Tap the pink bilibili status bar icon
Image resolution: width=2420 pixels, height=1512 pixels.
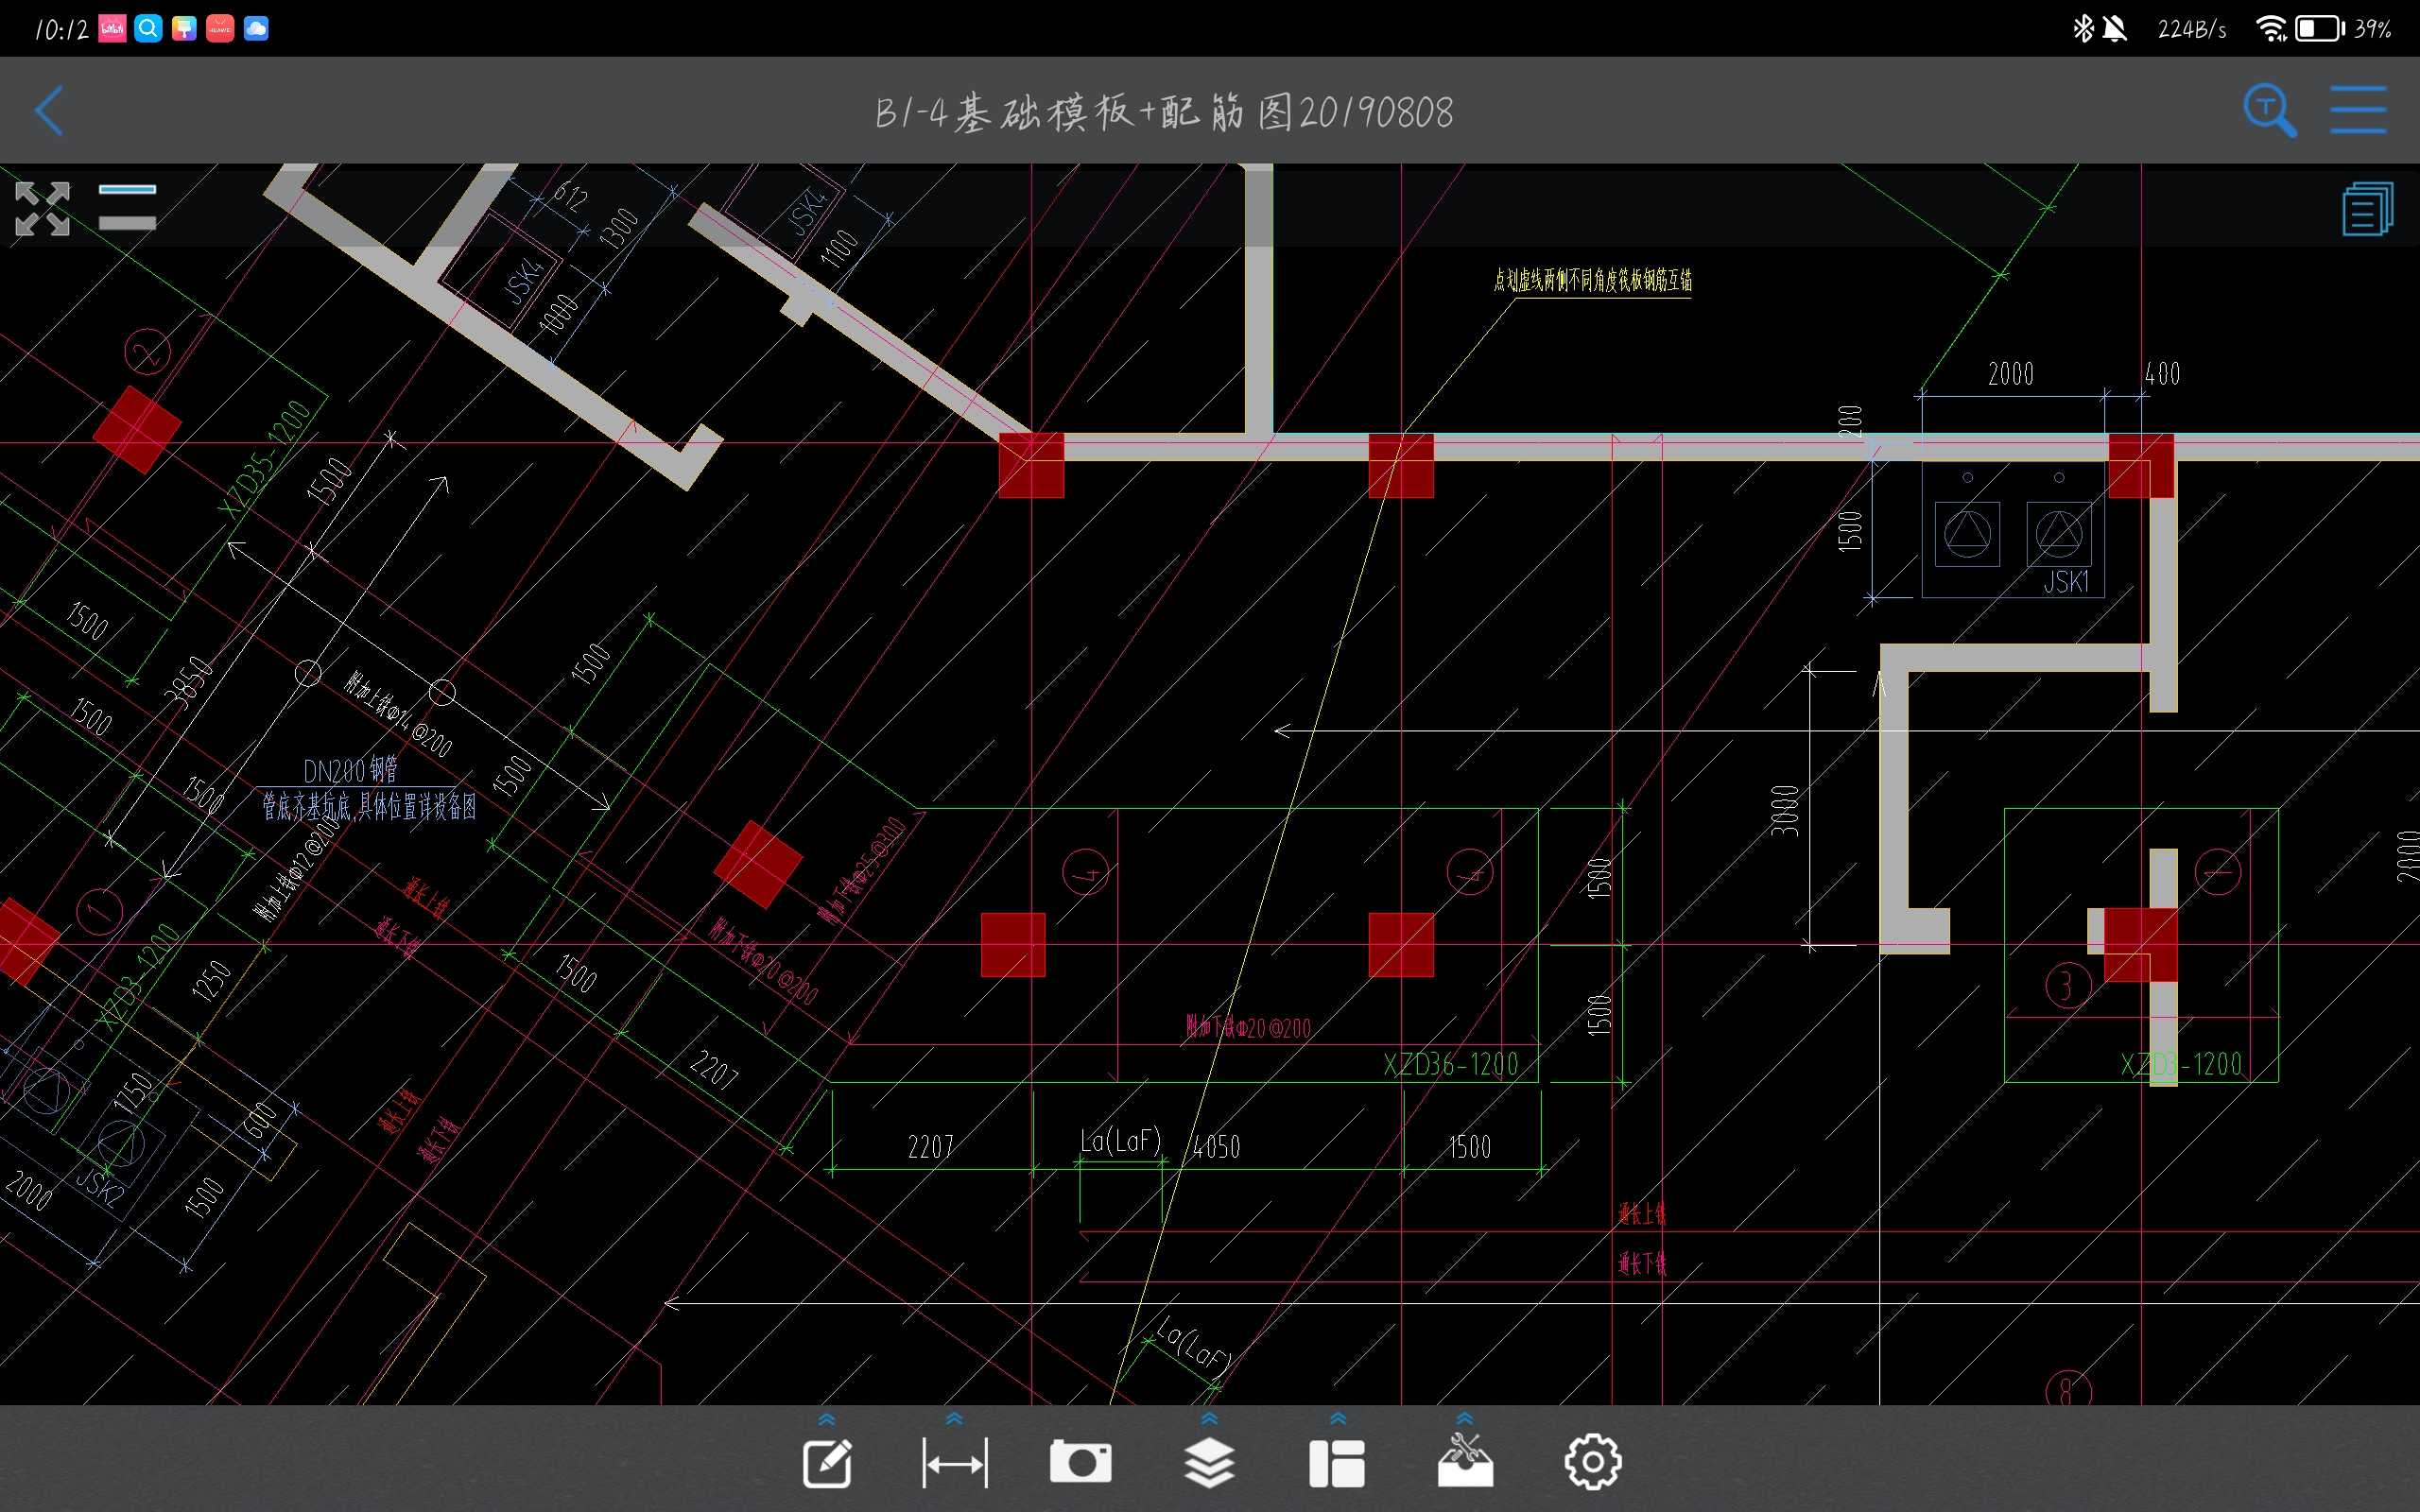point(112,28)
